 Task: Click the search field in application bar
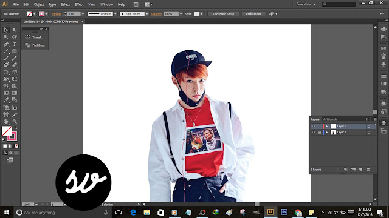pyautogui.click(x=339, y=4)
